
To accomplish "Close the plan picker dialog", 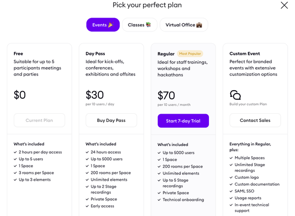I will pos(284,5).
